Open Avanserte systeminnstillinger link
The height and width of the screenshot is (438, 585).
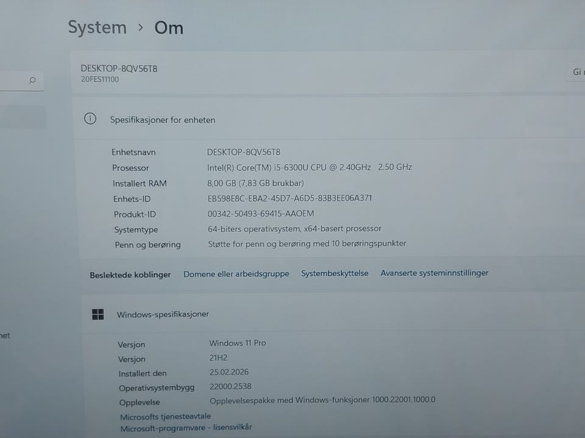(x=434, y=273)
